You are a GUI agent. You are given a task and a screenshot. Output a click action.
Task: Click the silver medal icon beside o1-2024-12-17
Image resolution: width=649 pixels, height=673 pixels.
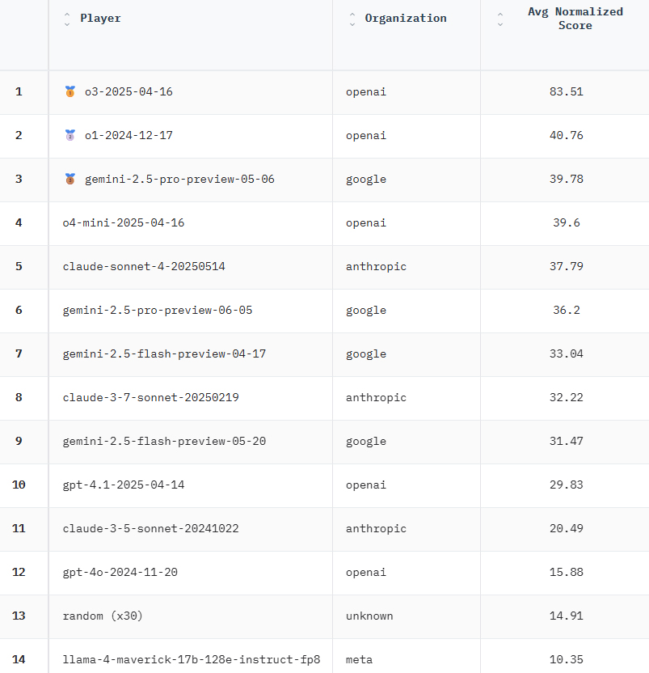pyautogui.click(x=70, y=135)
